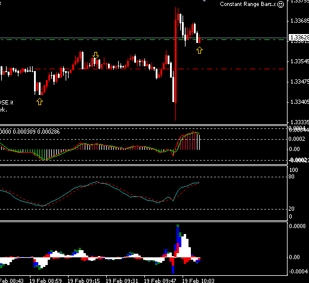Click the 0.000286 indicator value
This screenshot has width=309, height=283.
[x=48, y=131]
